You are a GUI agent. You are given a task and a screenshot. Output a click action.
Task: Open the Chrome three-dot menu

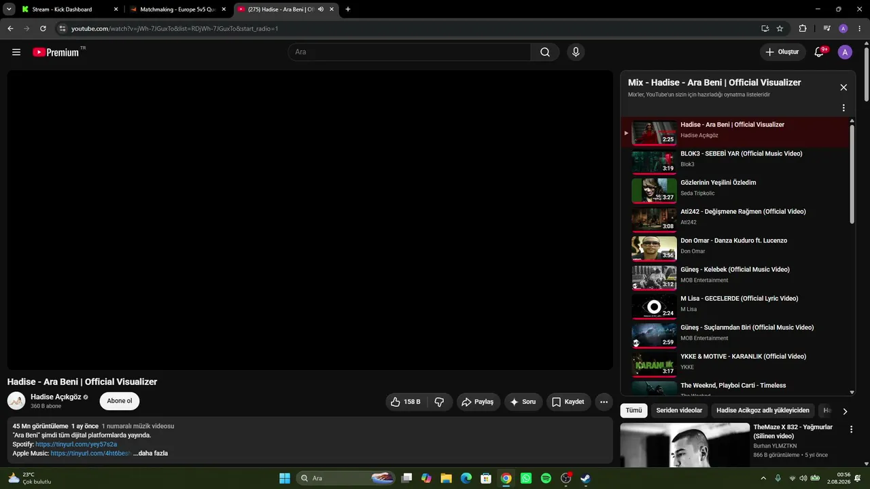pyautogui.click(x=859, y=29)
